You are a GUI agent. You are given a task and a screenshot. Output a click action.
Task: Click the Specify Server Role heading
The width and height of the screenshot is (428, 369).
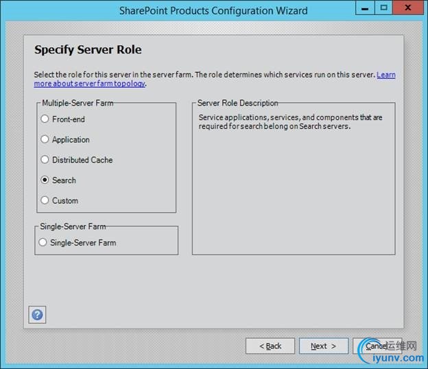coord(88,49)
